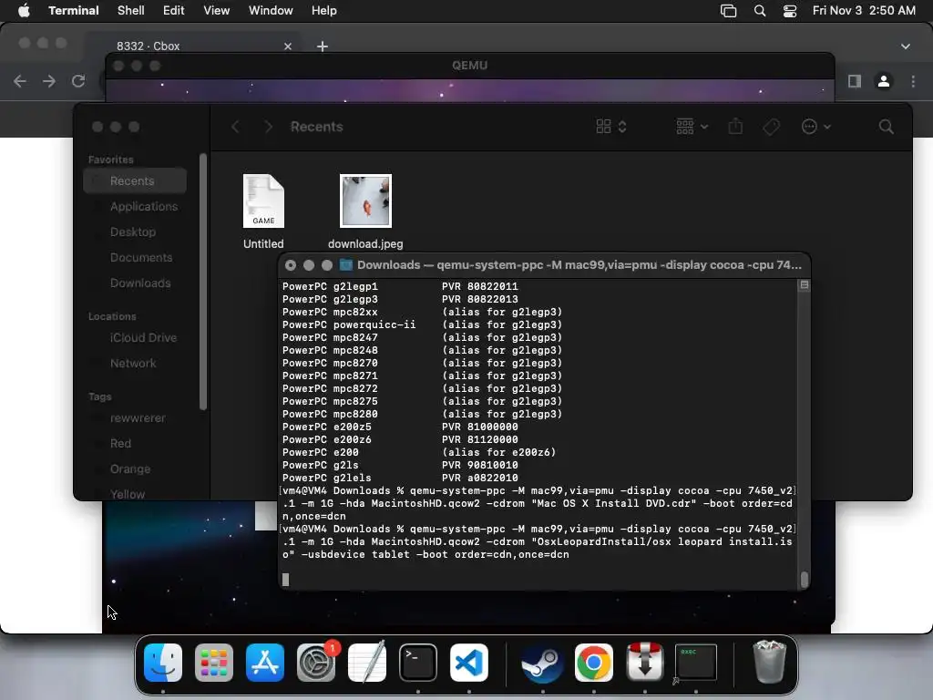Image resolution: width=933 pixels, height=700 pixels.
Task: Launch Google Chrome from the Dock
Action: (594, 663)
